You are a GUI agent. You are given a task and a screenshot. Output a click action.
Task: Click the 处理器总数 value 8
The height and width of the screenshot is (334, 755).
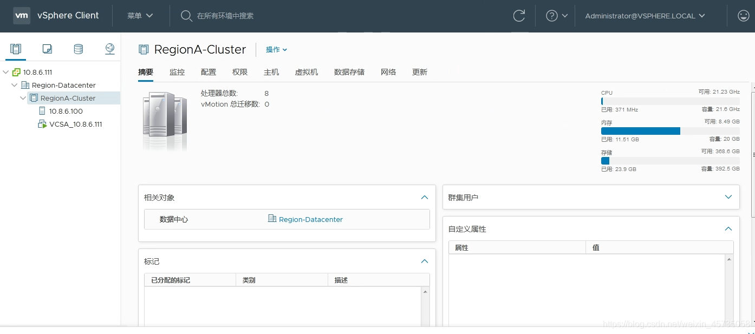click(266, 93)
